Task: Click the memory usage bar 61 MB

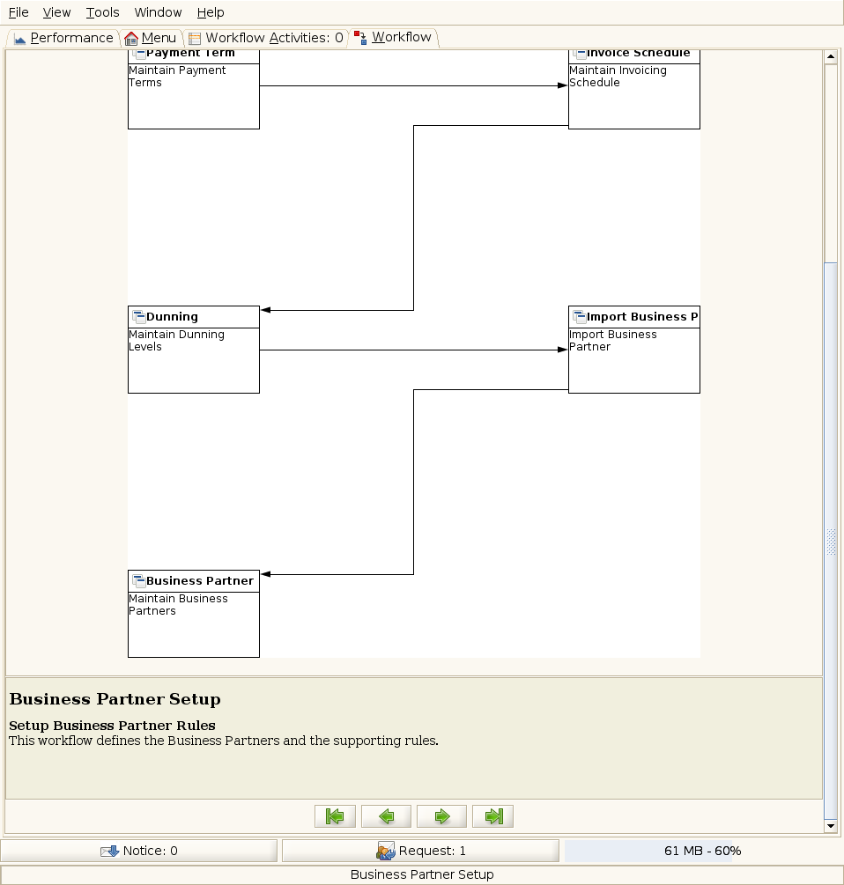Action: coord(702,851)
